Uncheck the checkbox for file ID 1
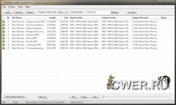The width and height of the screenshot is (176, 105). [x=4, y=21]
